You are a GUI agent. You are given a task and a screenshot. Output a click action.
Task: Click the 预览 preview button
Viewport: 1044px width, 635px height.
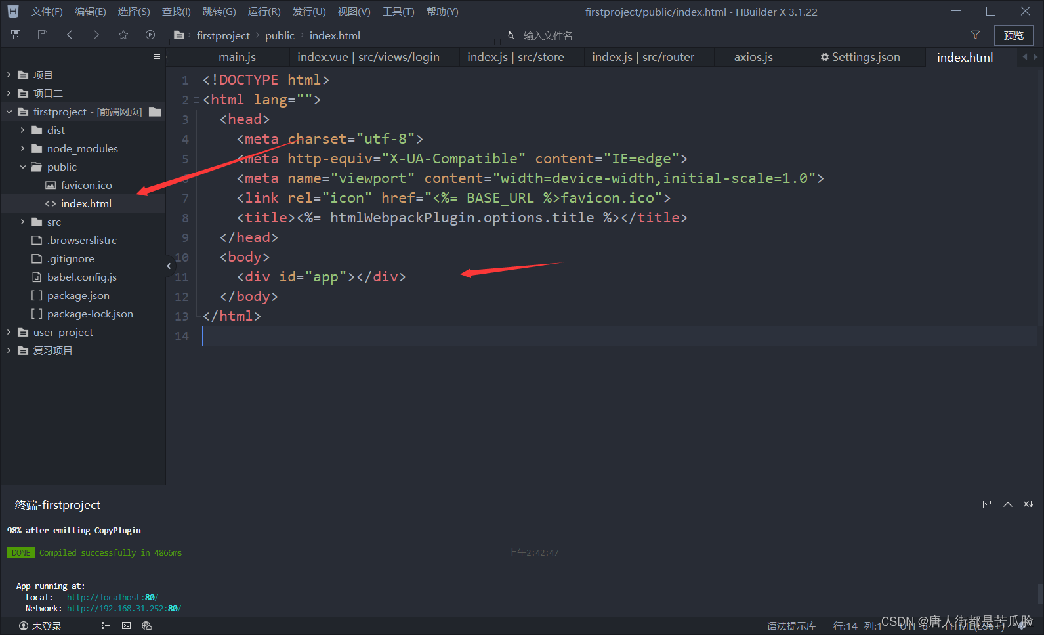[x=1014, y=35]
